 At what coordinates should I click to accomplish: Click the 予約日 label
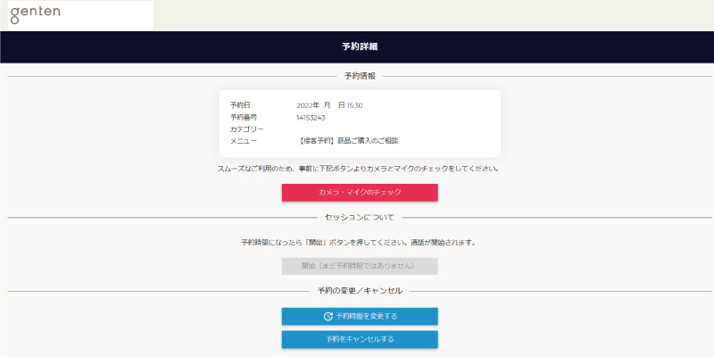(240, 105)
